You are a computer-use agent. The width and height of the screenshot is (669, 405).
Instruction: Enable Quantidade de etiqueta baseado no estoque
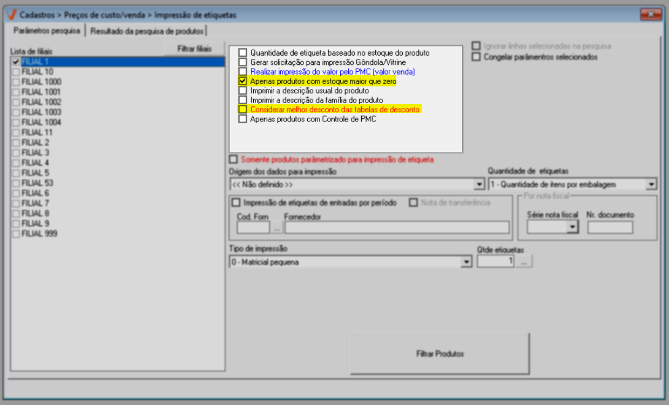tap(243, 53)
